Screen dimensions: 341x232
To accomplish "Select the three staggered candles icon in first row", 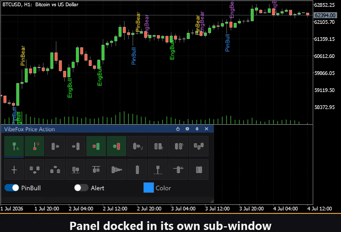I will click(199, 146).
